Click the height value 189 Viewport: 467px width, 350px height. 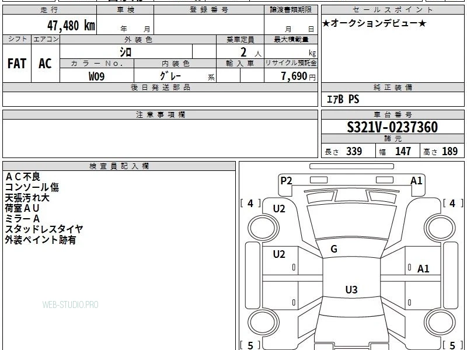(x=449, y=151)
